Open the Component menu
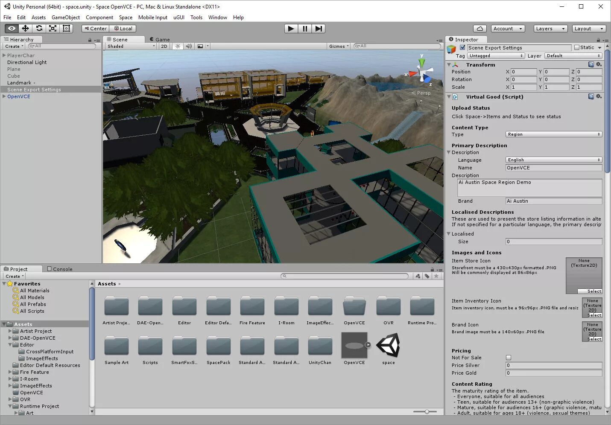 coord(99,17)
